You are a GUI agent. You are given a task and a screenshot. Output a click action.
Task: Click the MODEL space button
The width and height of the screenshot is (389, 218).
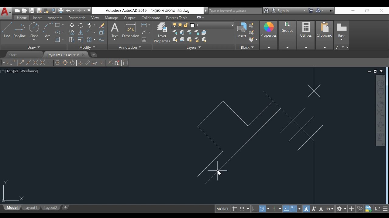[222, 209]
